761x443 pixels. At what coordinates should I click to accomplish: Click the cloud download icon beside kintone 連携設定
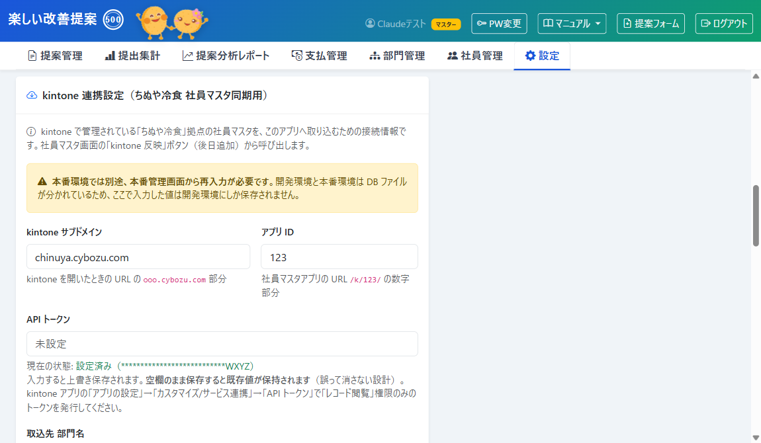point(32,95)
